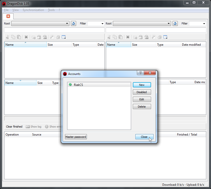The width and height of the screenshot is (211, 189).
Task: Refresh the right Root panel listing
Action: click(x=175, y=23)
